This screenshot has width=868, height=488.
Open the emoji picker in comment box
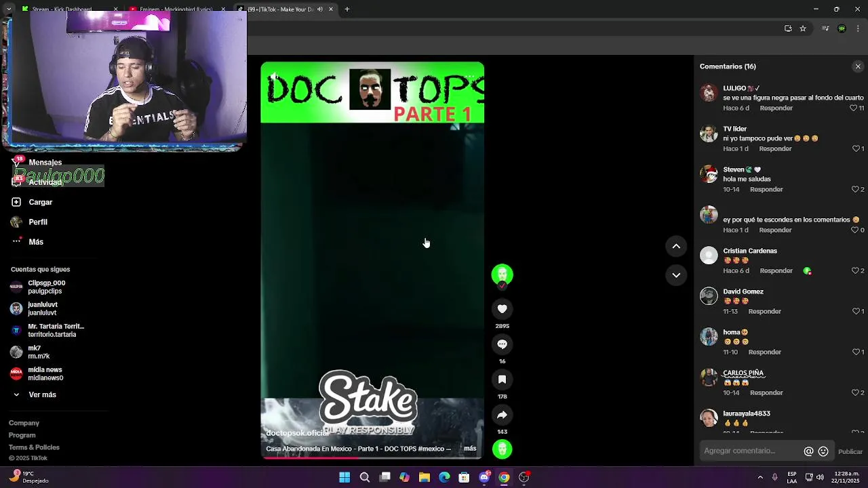click(823, 451)
